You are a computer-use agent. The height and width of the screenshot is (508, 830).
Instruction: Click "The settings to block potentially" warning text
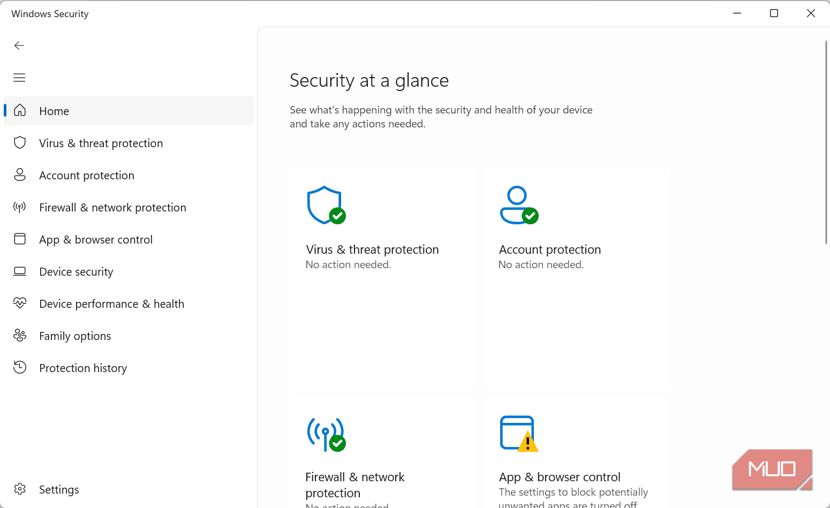point(574,492)
